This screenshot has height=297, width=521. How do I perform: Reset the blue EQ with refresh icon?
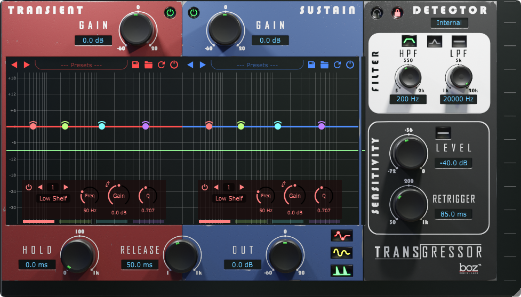click(337, 65)
